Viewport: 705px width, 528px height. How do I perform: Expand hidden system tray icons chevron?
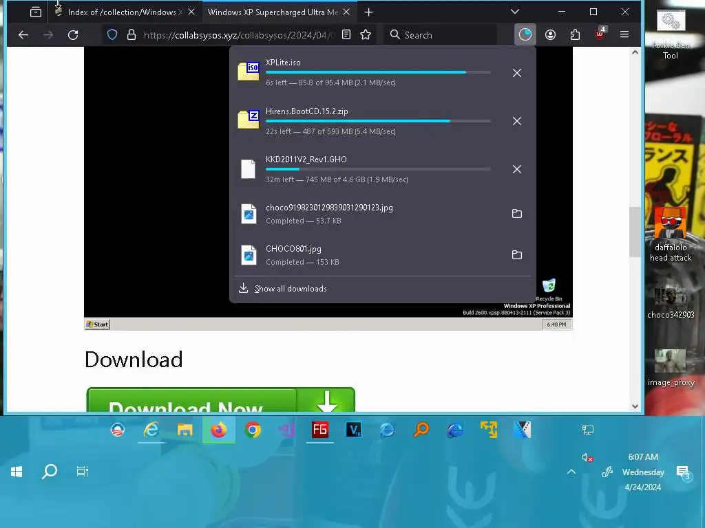(571, 472)
